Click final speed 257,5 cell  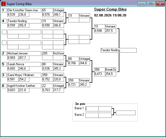[110, 31]
